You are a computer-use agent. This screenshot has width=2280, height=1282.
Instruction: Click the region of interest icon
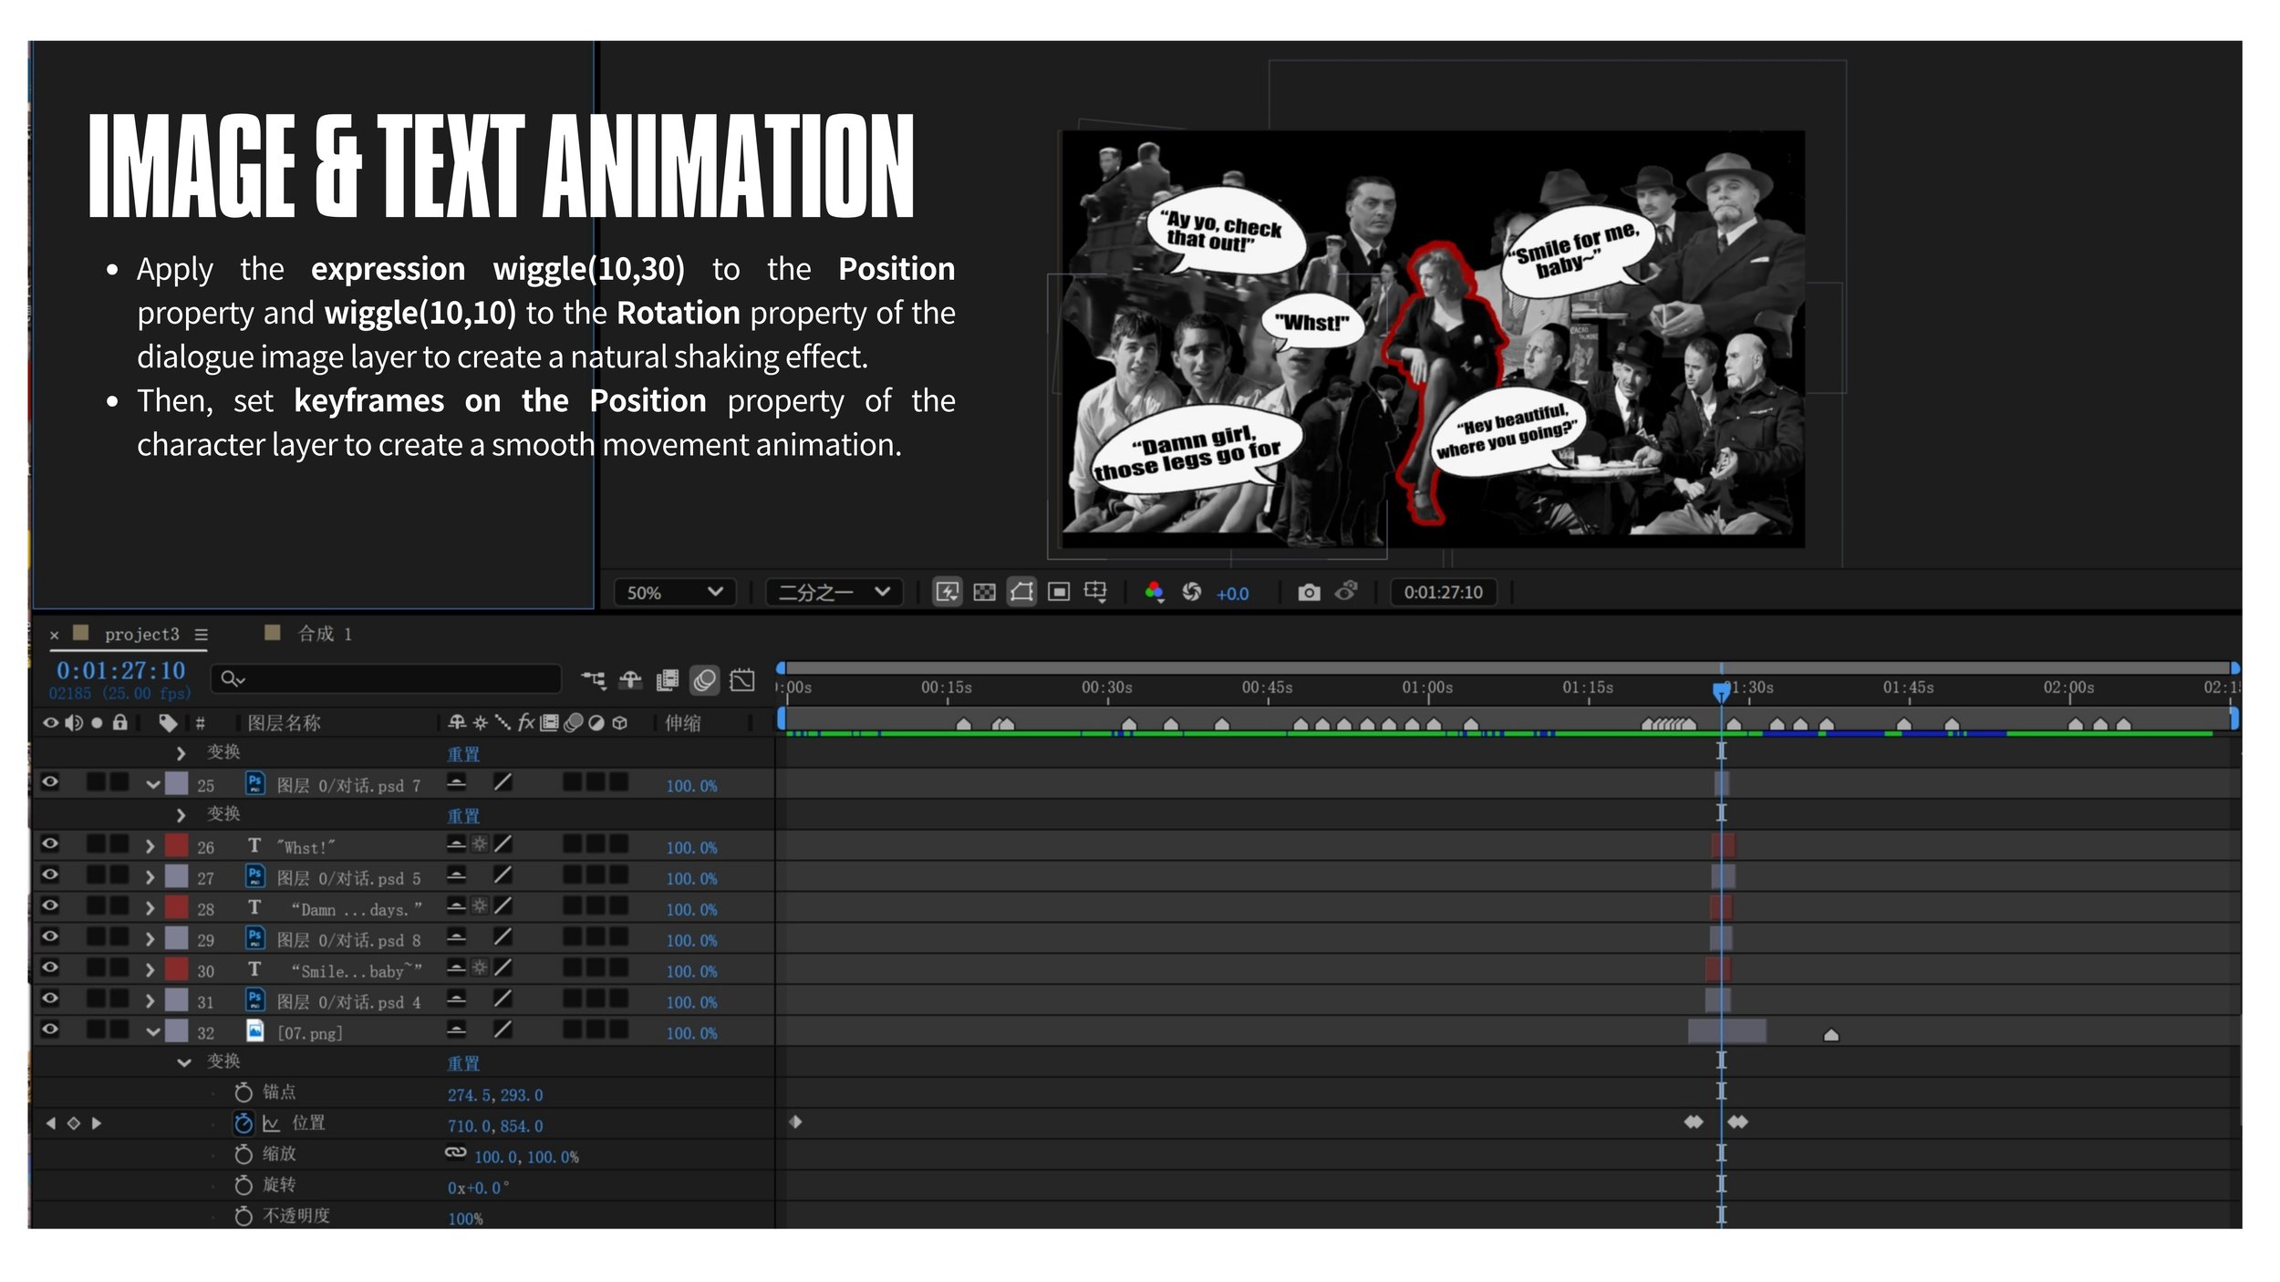click(1058, 593)
